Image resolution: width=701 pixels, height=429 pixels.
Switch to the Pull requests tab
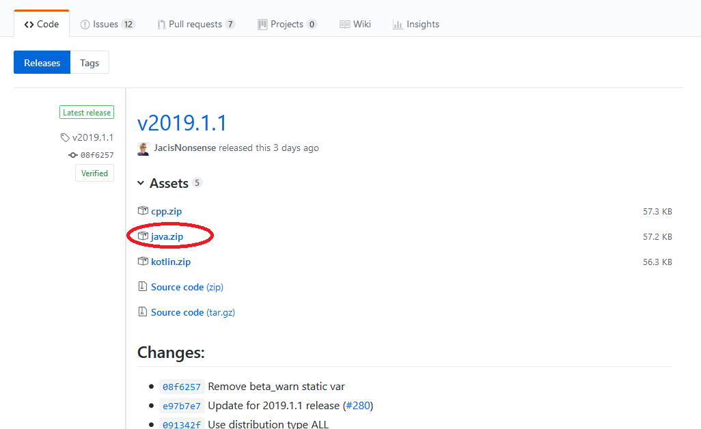coord(195,24)
